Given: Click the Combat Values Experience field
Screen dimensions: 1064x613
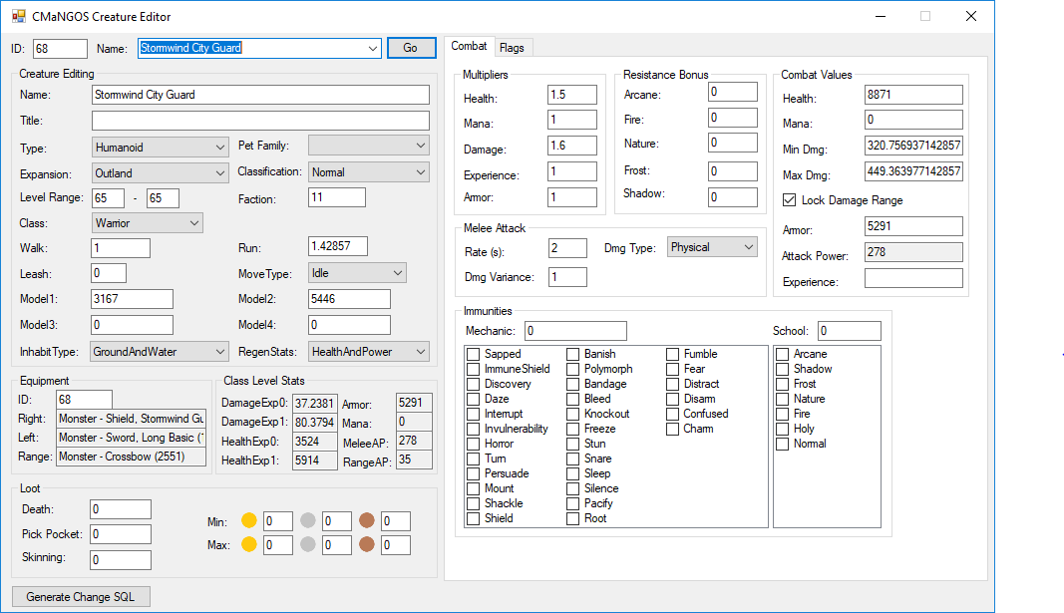Looking at the screenshot, I should tap(913, 278).
